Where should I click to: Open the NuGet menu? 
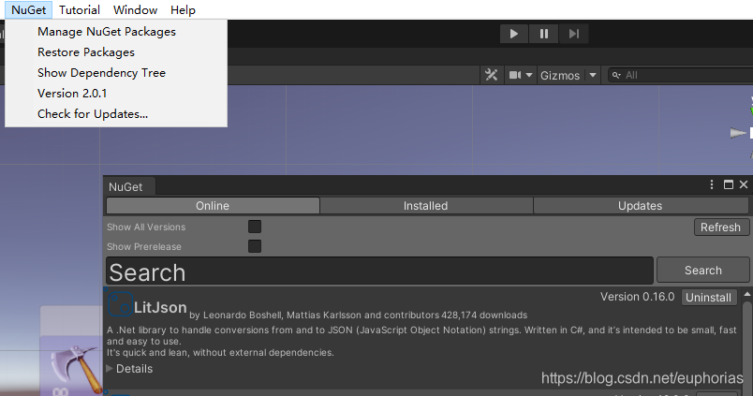29,10
